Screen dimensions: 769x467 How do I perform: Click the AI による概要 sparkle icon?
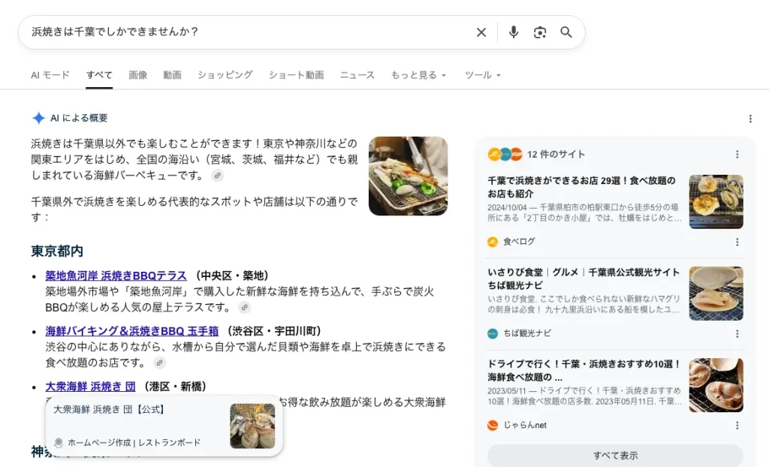click(x=38, y=118)
